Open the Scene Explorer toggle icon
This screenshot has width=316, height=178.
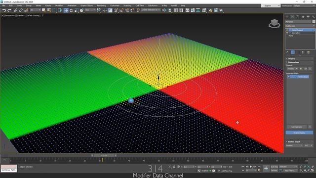click(176, 10)
